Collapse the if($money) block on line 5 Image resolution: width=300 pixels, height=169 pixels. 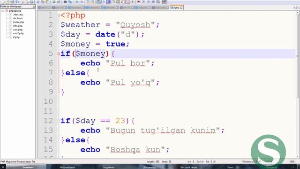(x=59, y=54)
